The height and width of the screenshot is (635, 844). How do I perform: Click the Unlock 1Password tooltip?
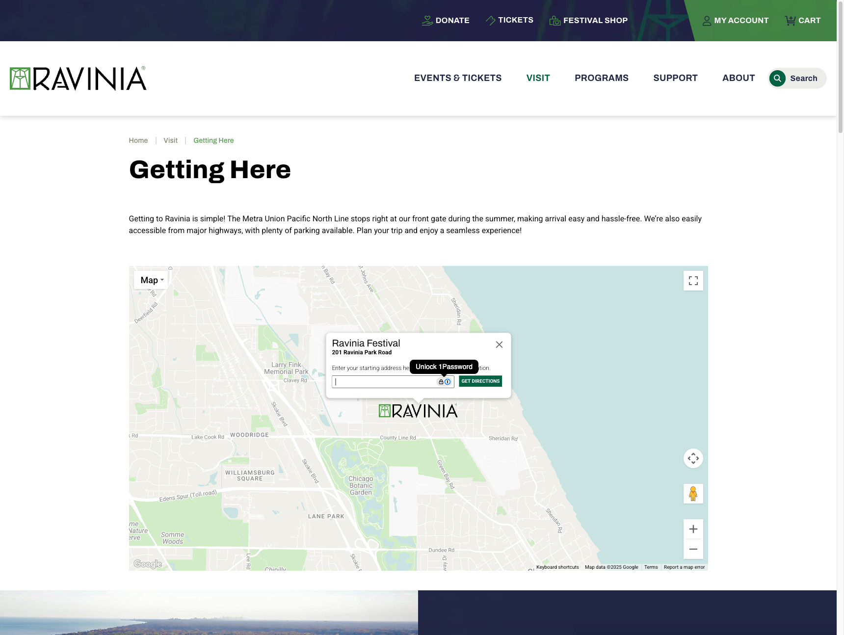[x=444, y=367]
